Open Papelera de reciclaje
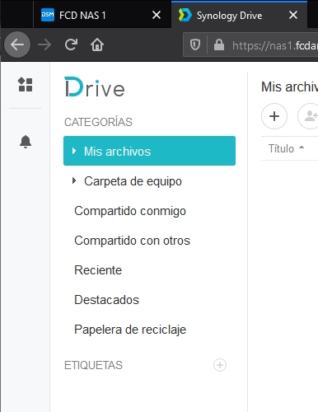The height and width of the screenshot is (412, 318). point(149,330)
